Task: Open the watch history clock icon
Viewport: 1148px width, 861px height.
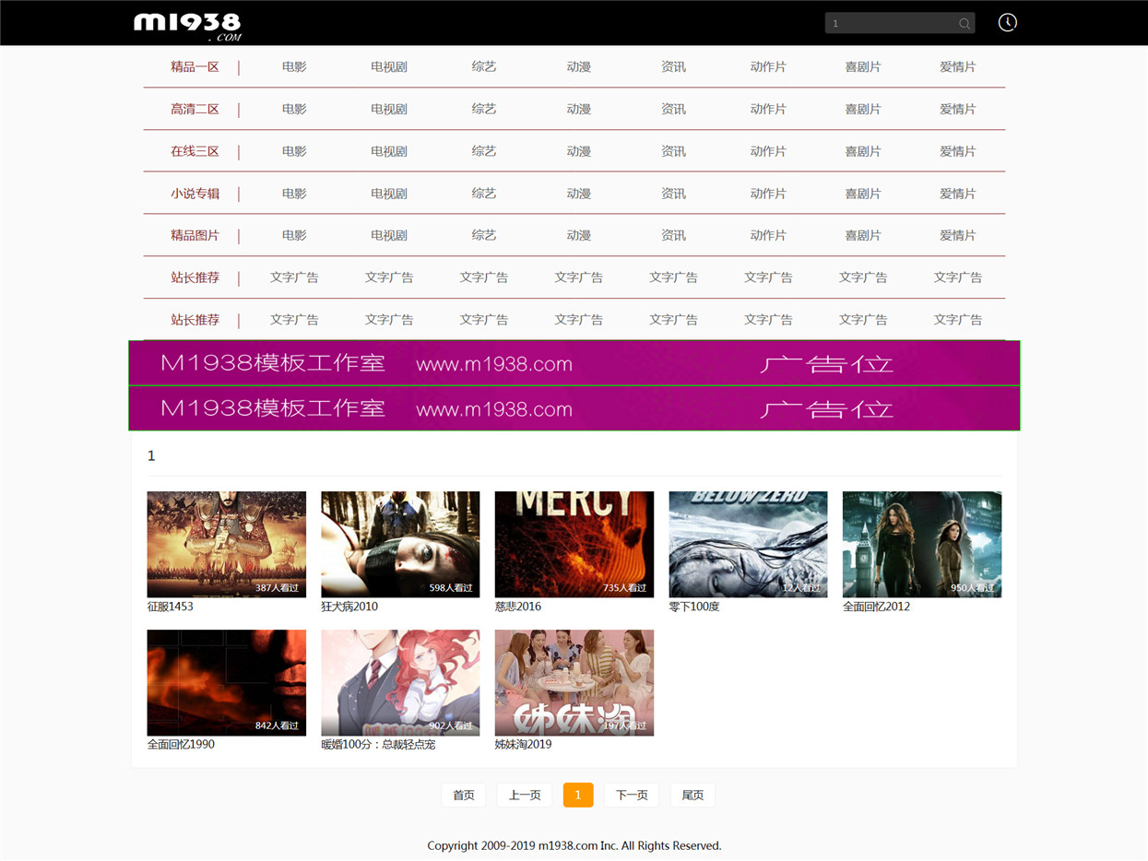Action: [1008, 22]
